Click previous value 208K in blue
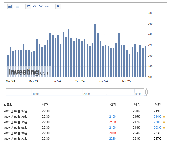Viewport: 172px width, 143px height. pyautogui.click(x=157, y=127)
